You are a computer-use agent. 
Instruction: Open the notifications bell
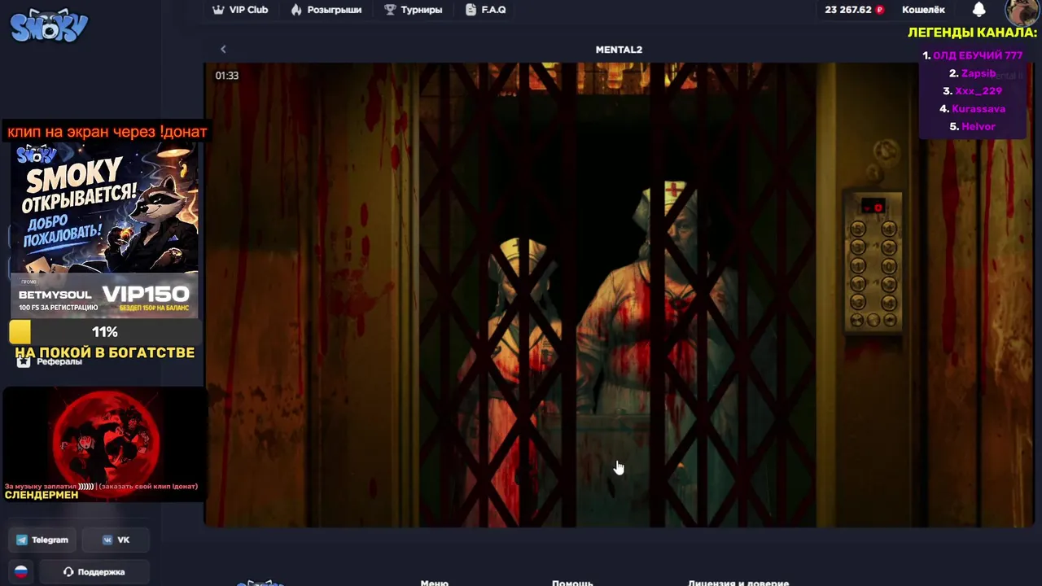(x=979, y=10)
